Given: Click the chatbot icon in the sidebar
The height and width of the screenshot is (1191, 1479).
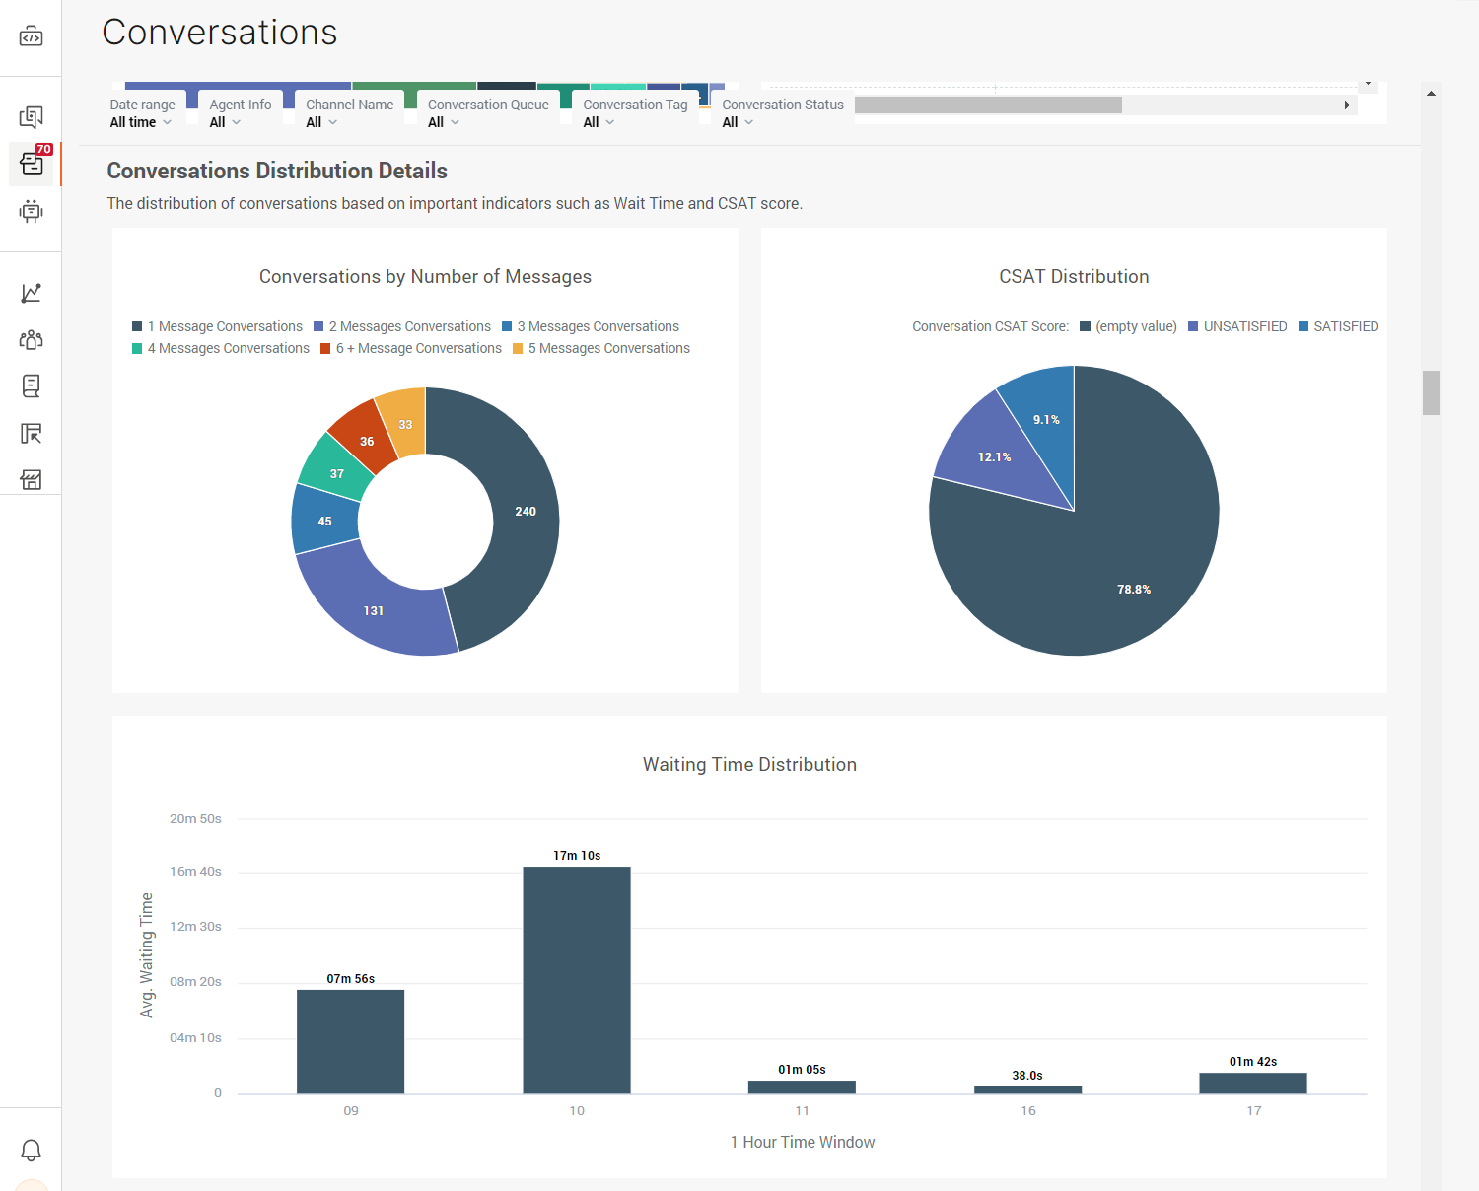Looking at the screenshot, I should 31,211.
